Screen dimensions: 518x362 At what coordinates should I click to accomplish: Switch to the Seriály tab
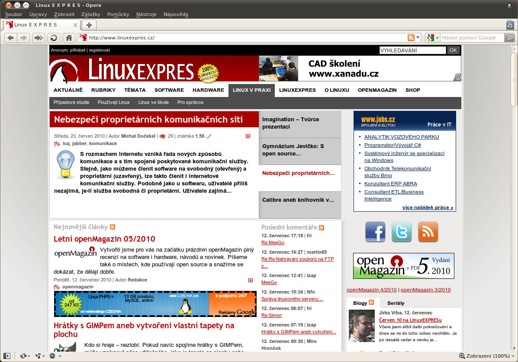tap(396, 303)
